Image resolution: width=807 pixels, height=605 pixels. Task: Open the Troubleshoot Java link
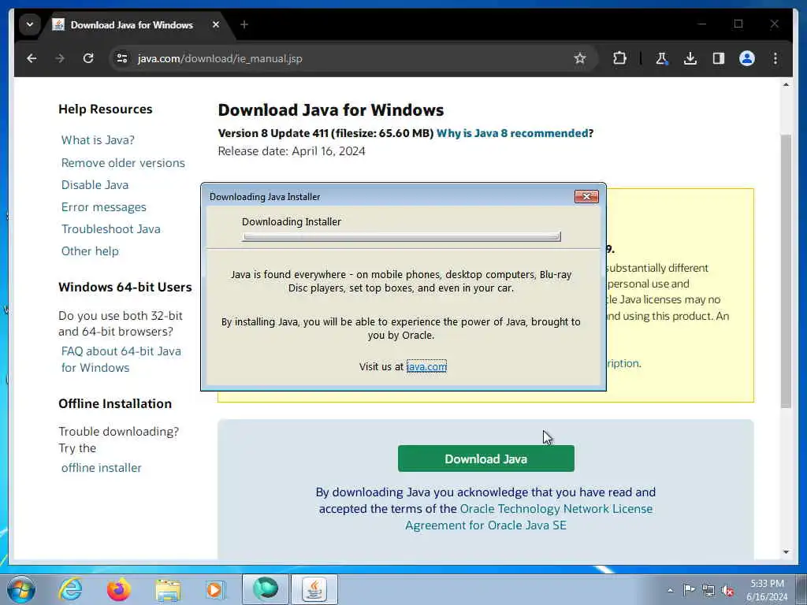pos(110,229)
